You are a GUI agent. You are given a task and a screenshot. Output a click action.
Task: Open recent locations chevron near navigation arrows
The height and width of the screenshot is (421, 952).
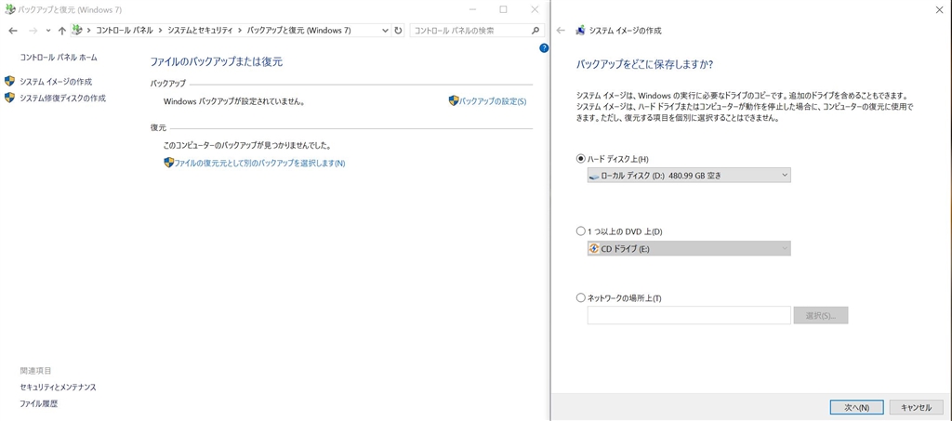48,31
